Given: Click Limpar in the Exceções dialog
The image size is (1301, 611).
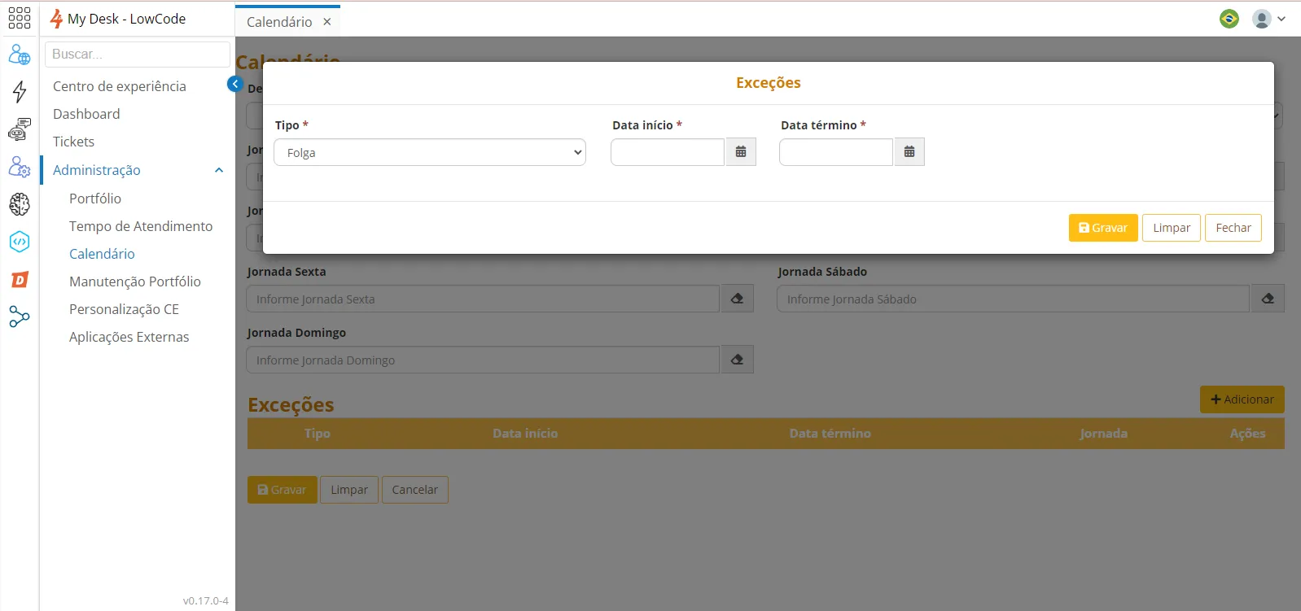Looking at the screenshot, I should pos(1172,228).
